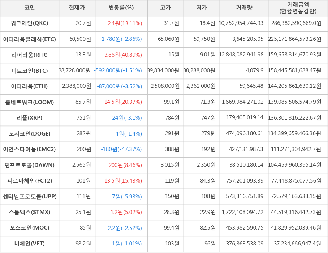The image size is (328, 253).
Task: Click the 비체인(VET) coin name
Action: click(x=30, y=244)
